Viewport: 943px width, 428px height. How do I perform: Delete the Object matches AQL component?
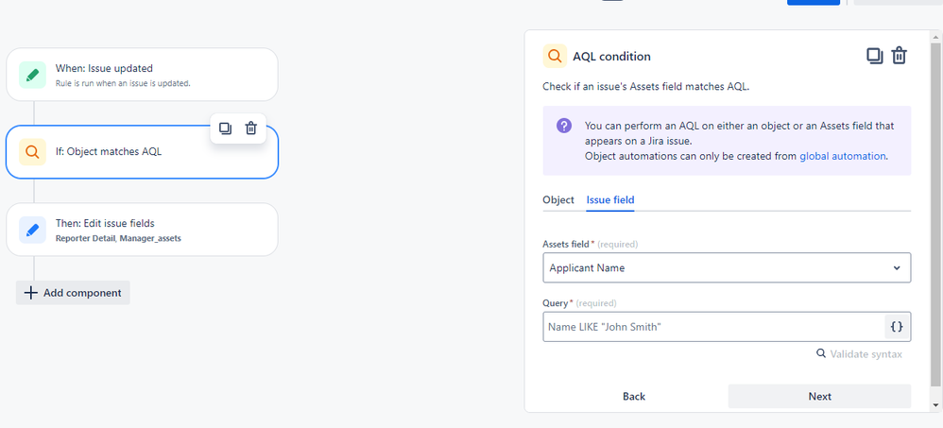(x=251, y=128)
